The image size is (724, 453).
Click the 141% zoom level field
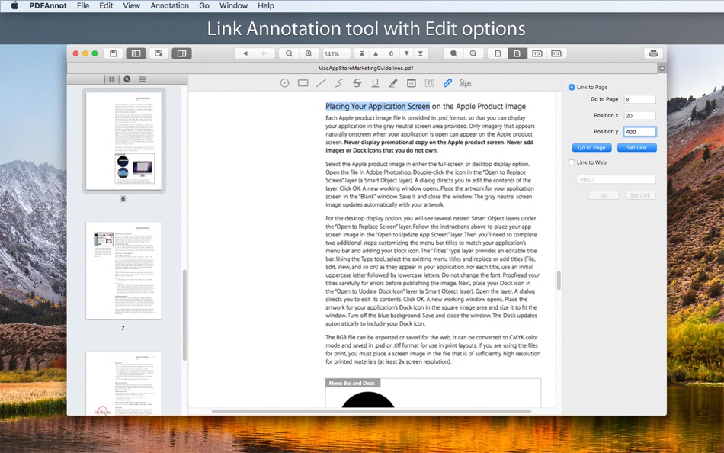coord(335,53)
